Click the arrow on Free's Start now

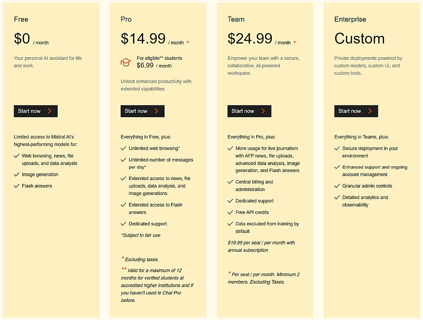pyautogui.click(x=50, y=111)
